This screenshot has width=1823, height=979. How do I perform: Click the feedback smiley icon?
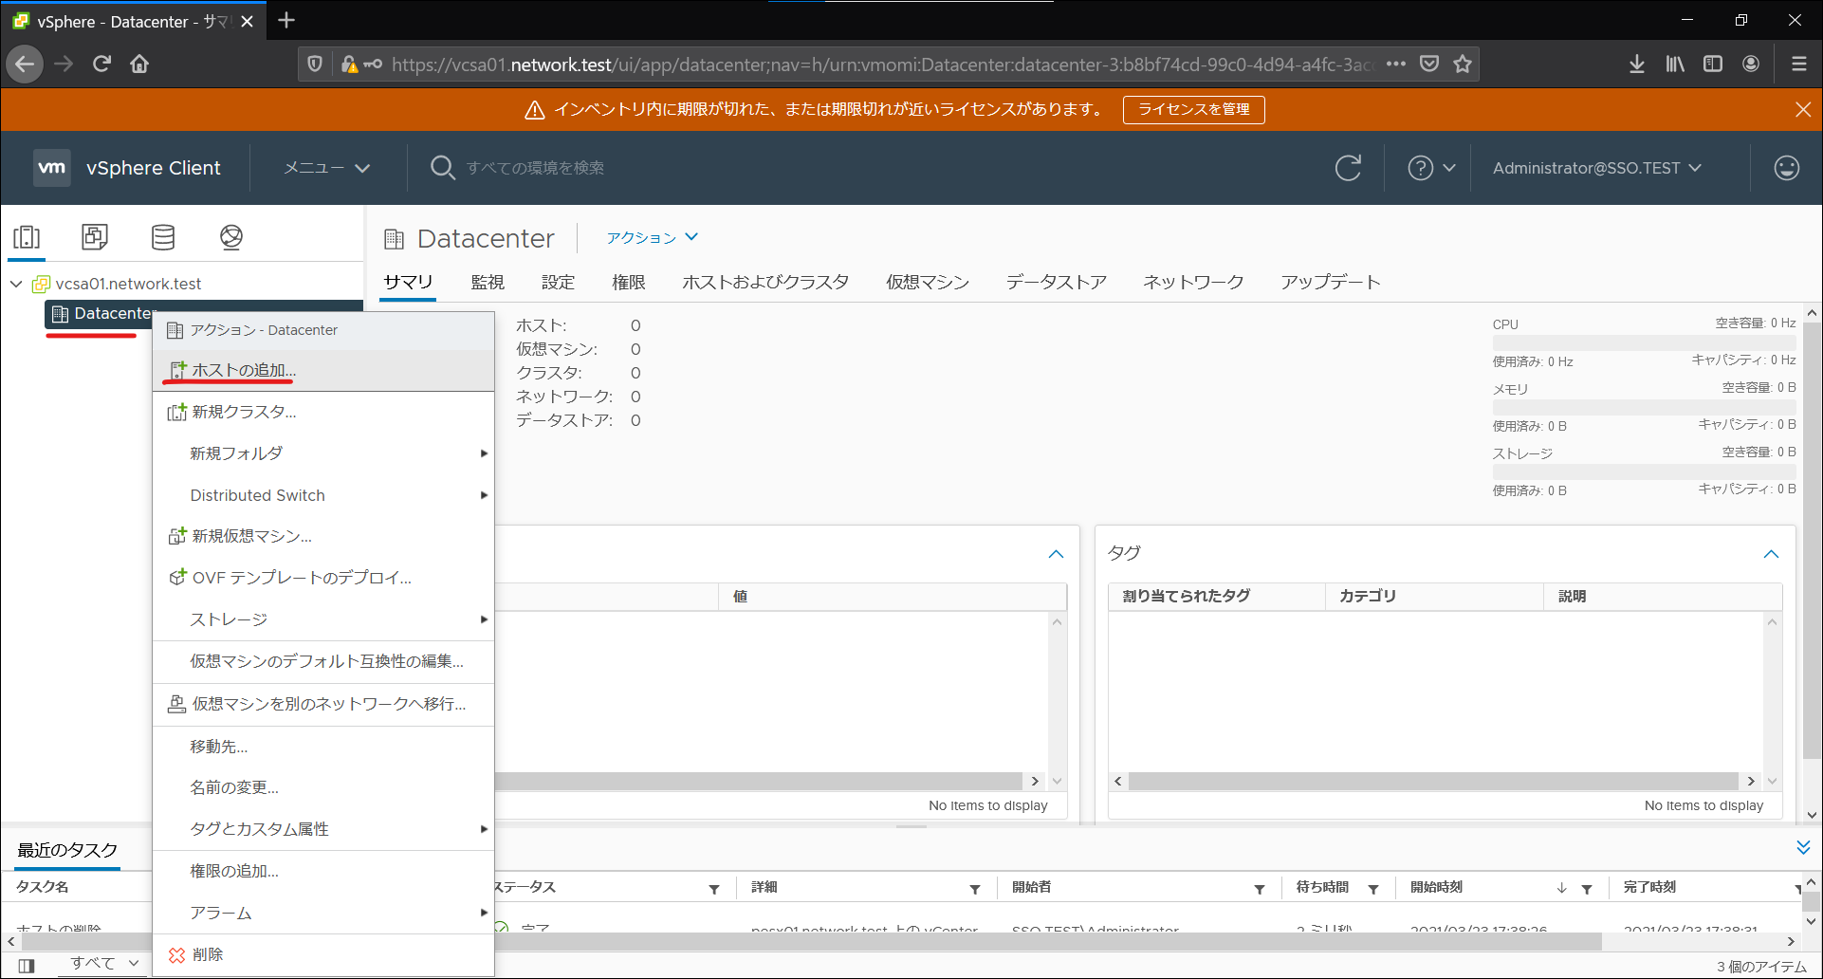(x=1787, y=168)
